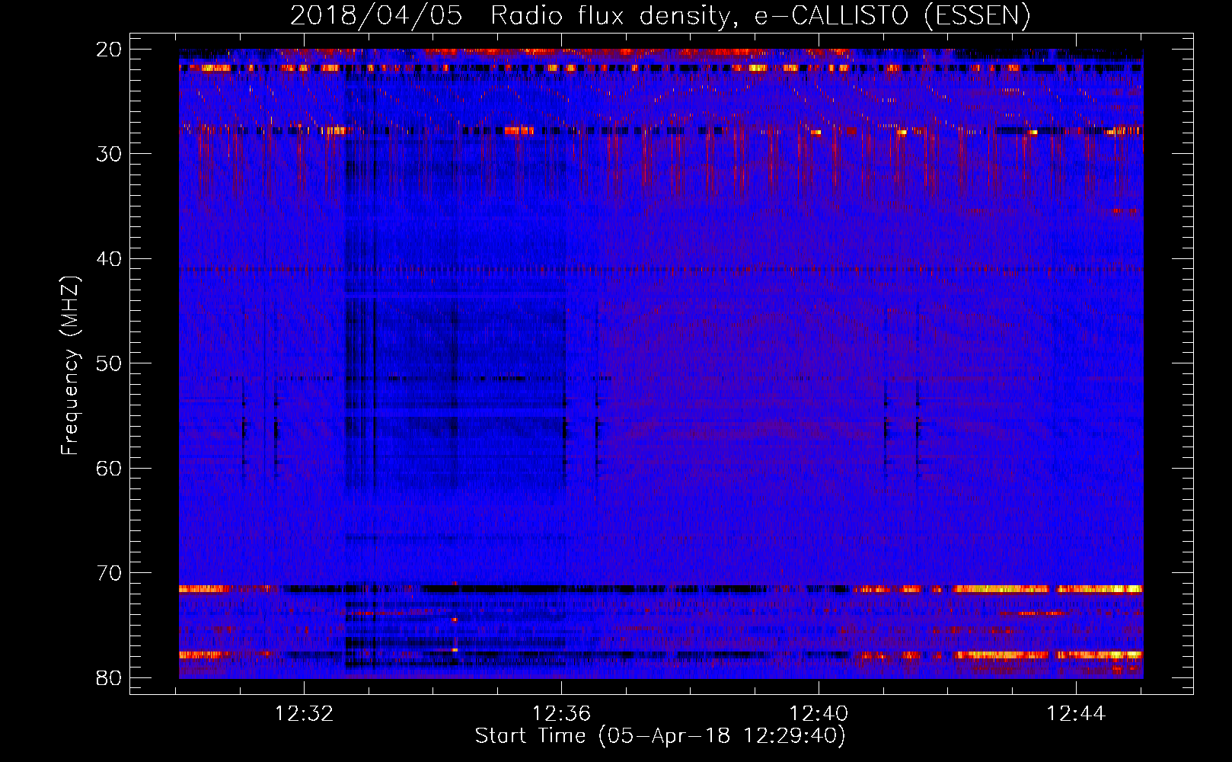Image resolution: width=1232 pixels, height=762 pixels.
Task: Click the 'Frequency (MHZ)' y-axis label
Action: [x=70, y=366]
